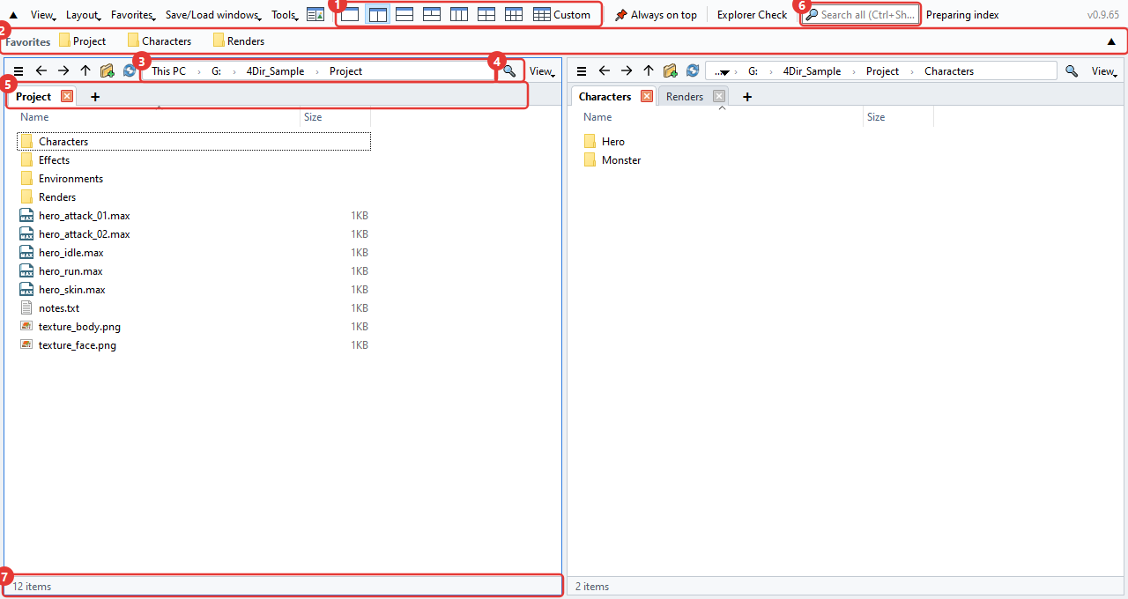Create new folder in the right pane
Viewport: 1128px width, 599px height.
pos(671,71)
